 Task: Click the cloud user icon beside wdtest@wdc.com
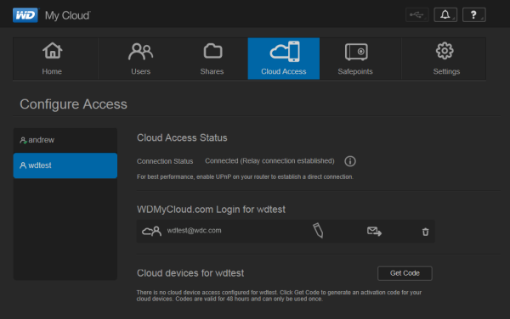coord(151,231)
